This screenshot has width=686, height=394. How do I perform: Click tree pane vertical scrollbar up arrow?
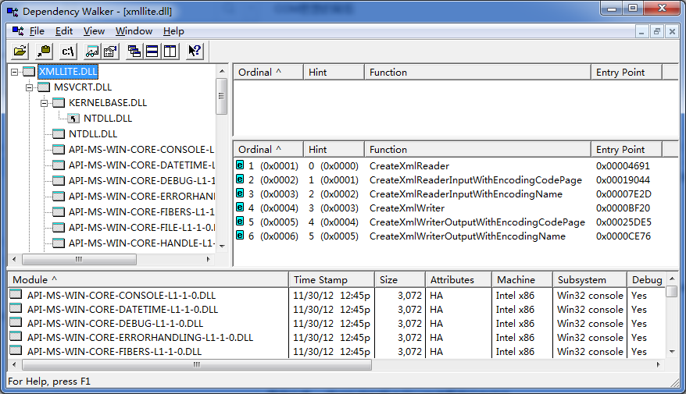[x=222, y=71]
